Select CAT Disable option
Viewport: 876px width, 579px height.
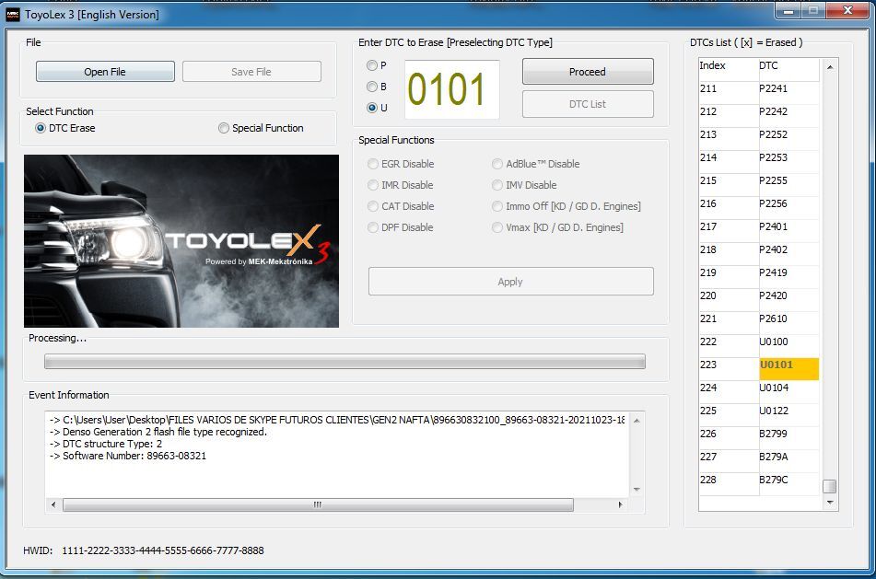(401, 206)
